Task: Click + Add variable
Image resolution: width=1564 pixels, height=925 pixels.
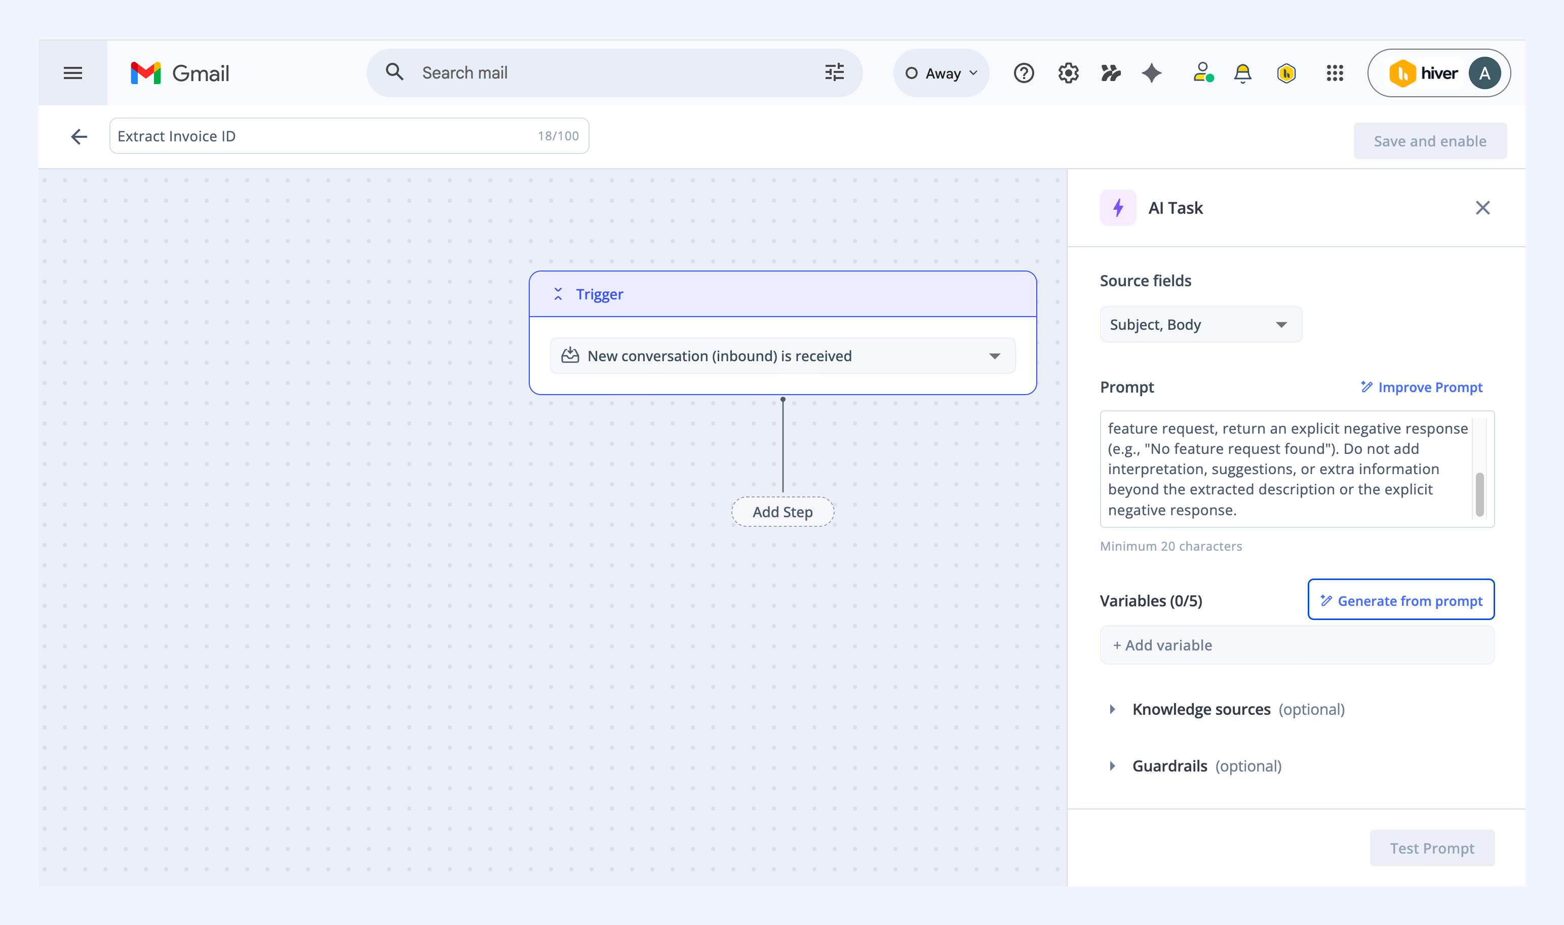Action: coord(1297,645)
